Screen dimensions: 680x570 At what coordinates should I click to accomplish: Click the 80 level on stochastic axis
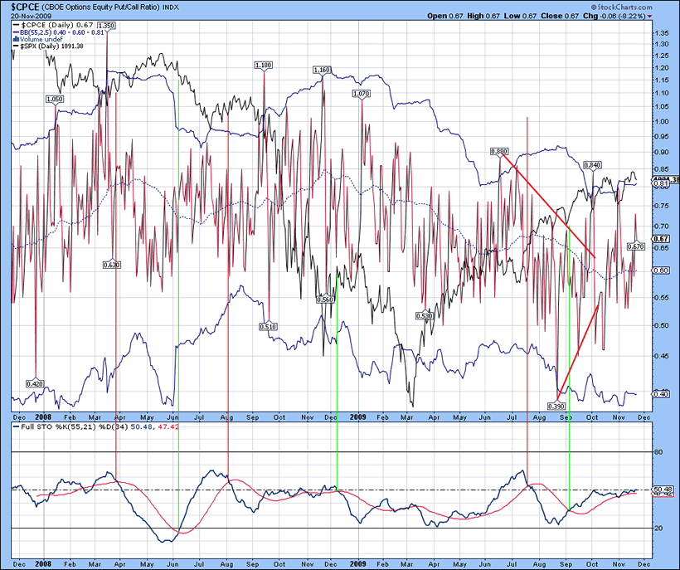point(659,452)
